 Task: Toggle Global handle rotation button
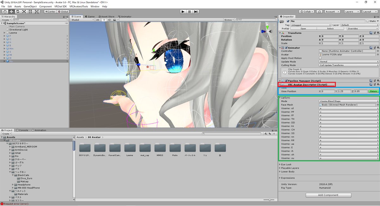tap(63, 12)
